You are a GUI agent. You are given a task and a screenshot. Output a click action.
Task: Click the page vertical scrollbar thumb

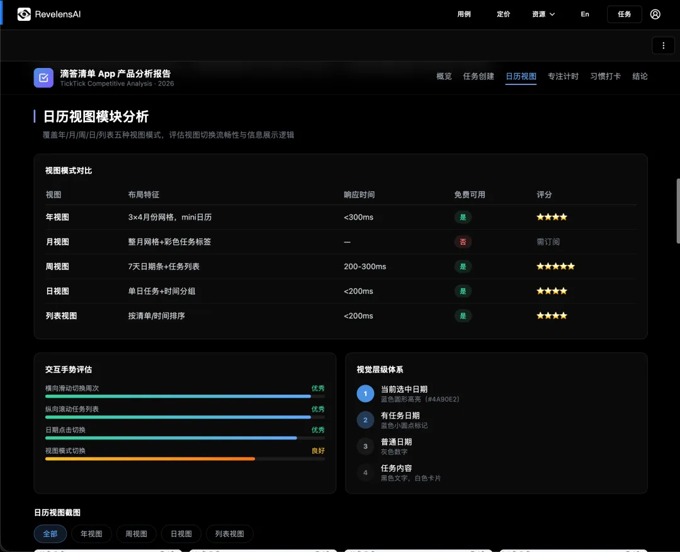(678, 211)
